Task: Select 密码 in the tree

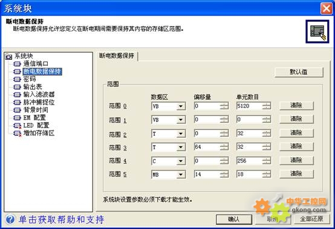Action: coord(30,79)
